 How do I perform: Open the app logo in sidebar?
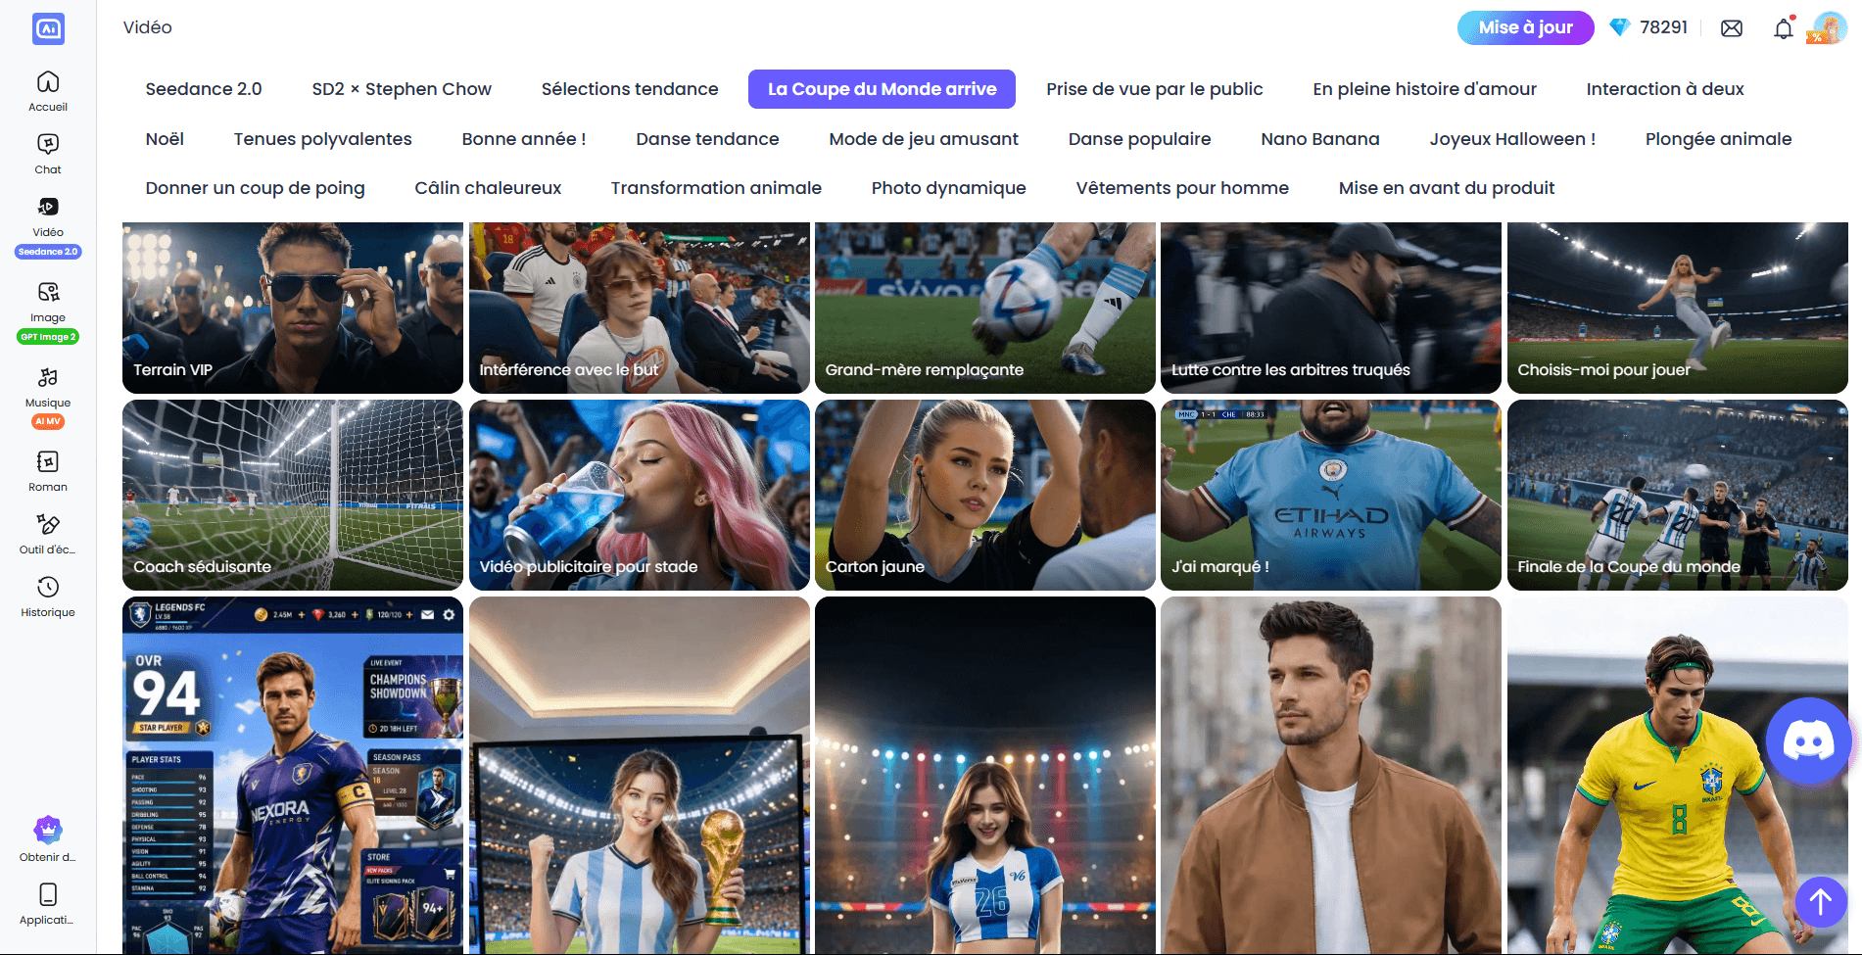48,28
